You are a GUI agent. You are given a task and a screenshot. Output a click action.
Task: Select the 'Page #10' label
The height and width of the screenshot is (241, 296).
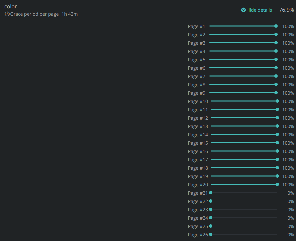[x=198, y=101]
